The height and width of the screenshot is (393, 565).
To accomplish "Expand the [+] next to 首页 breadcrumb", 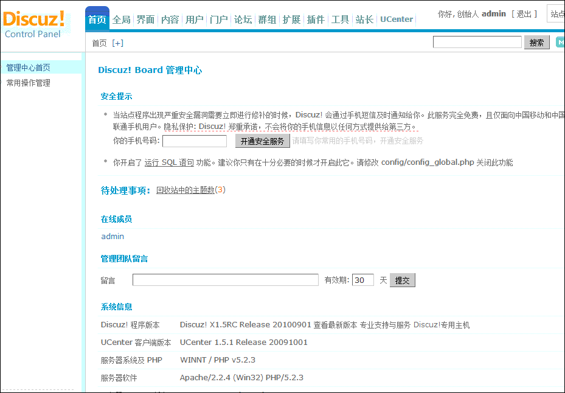I will click(117, 43).
